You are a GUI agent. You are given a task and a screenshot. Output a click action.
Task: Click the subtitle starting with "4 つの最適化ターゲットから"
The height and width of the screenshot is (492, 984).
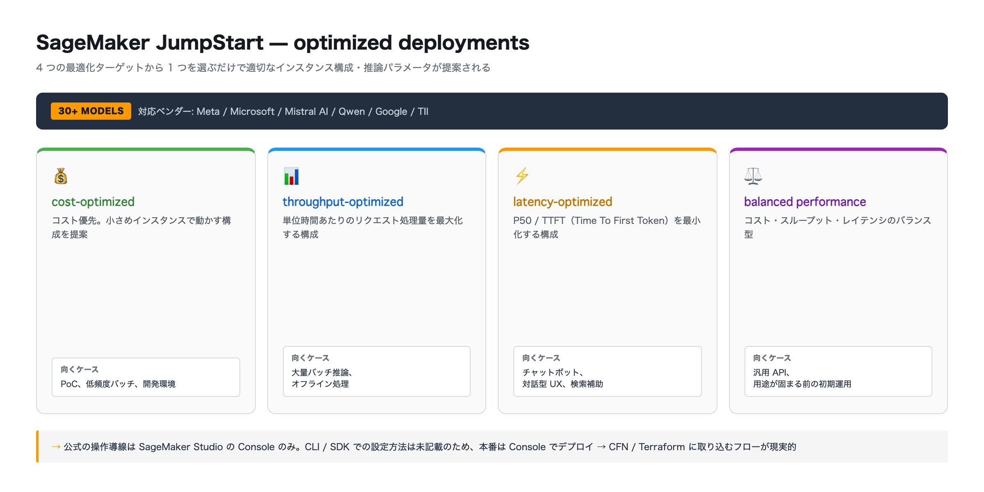(263, 68)
